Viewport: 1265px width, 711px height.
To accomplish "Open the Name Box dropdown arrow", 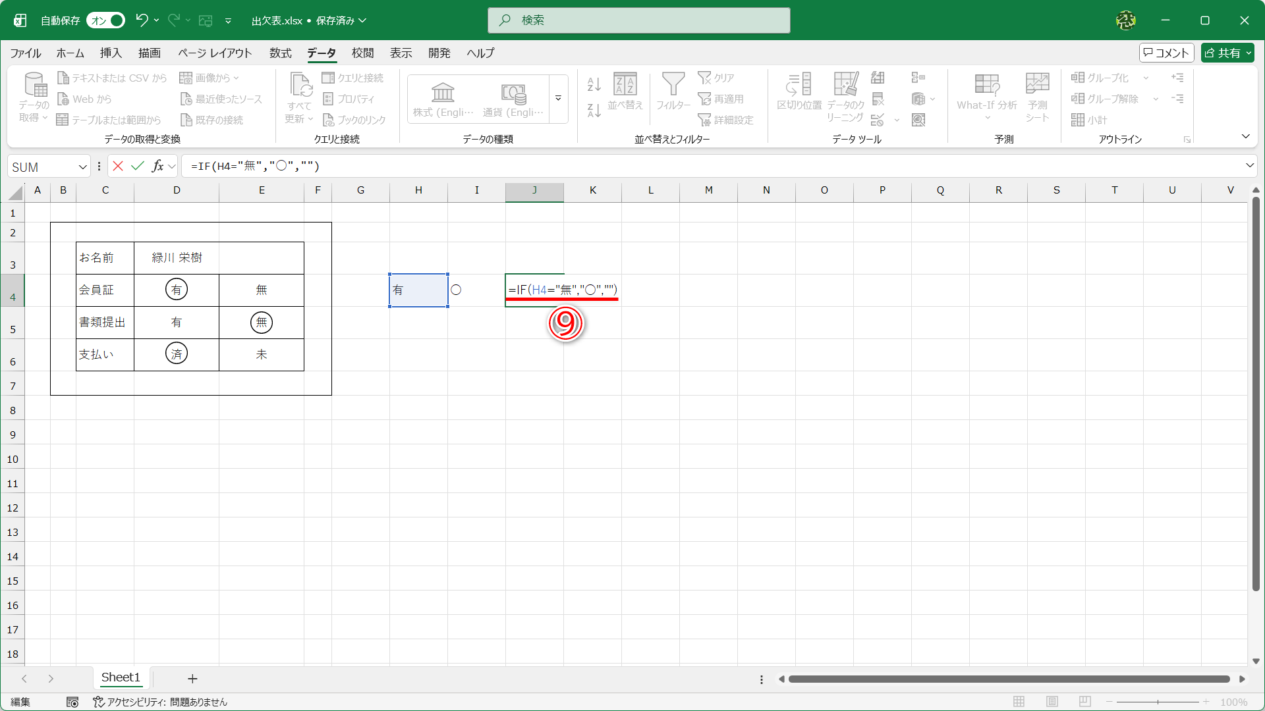I will click(x=83, y=167).
